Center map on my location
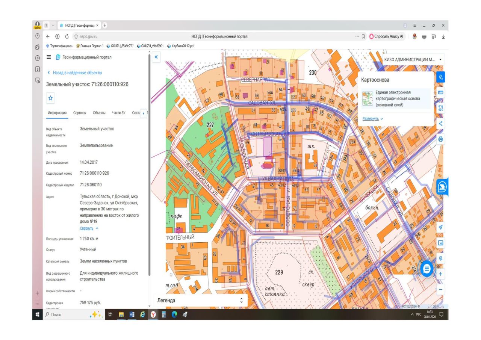 [441, 227]
